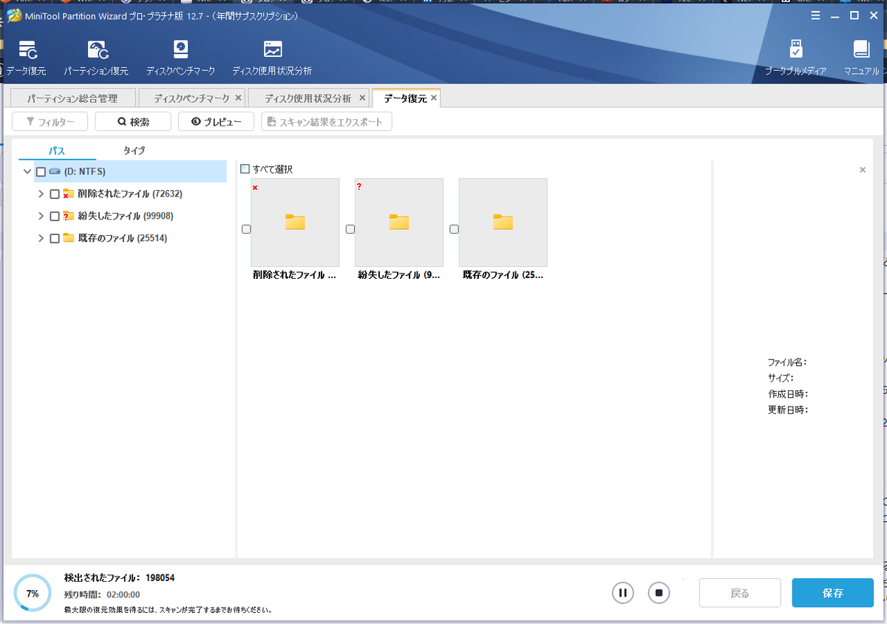Tick the すべて選択 checkbox
This screenshot has width=887, height=624.
pyautogui.click(x=245, y=169)
